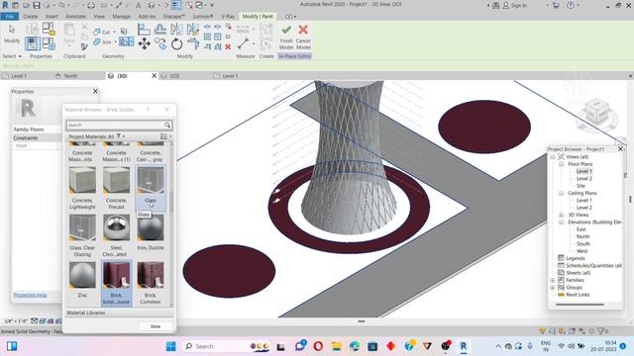
Task: Click in the Material Browser search field
Action: click(115, 126)
